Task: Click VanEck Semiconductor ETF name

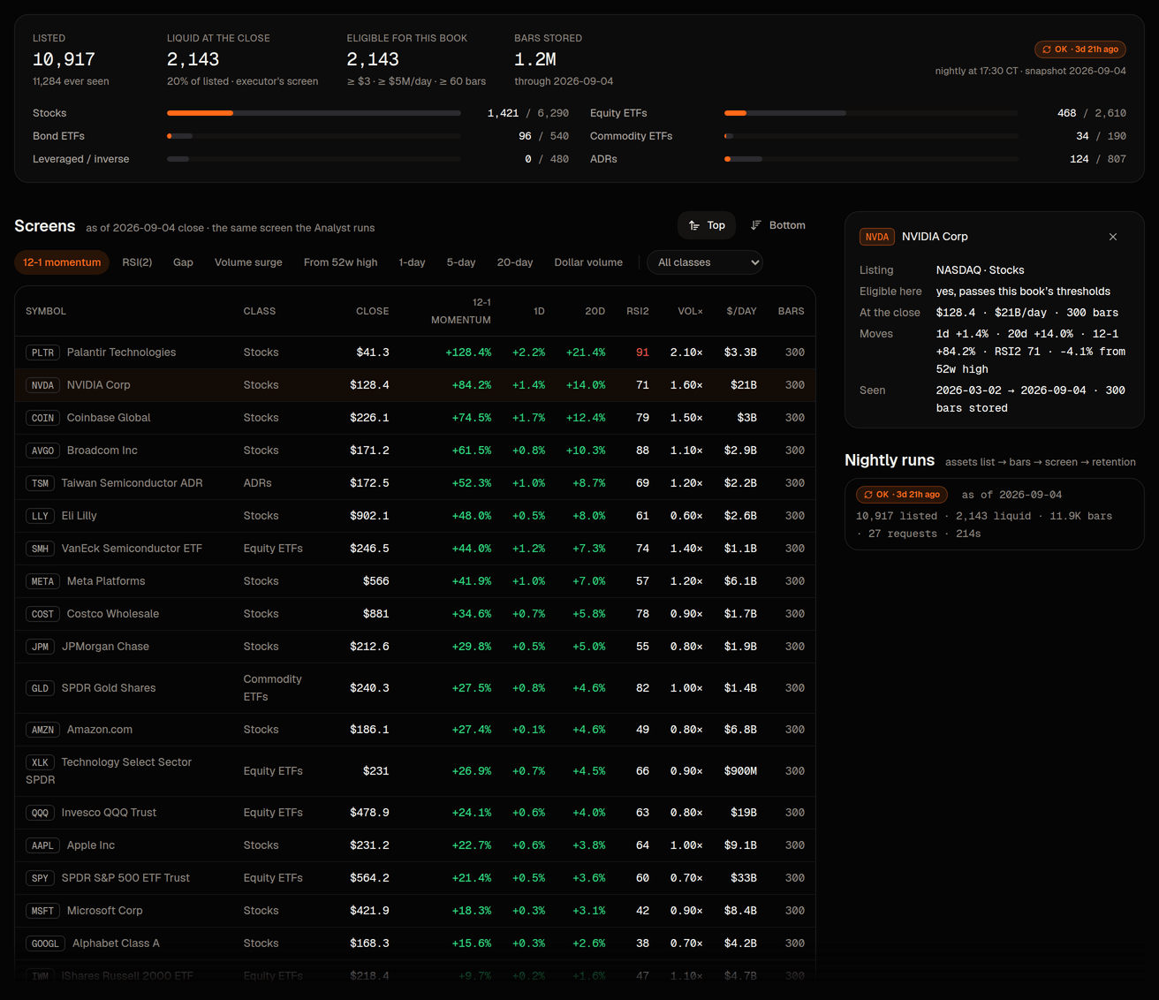Action: tap(132, 549)
